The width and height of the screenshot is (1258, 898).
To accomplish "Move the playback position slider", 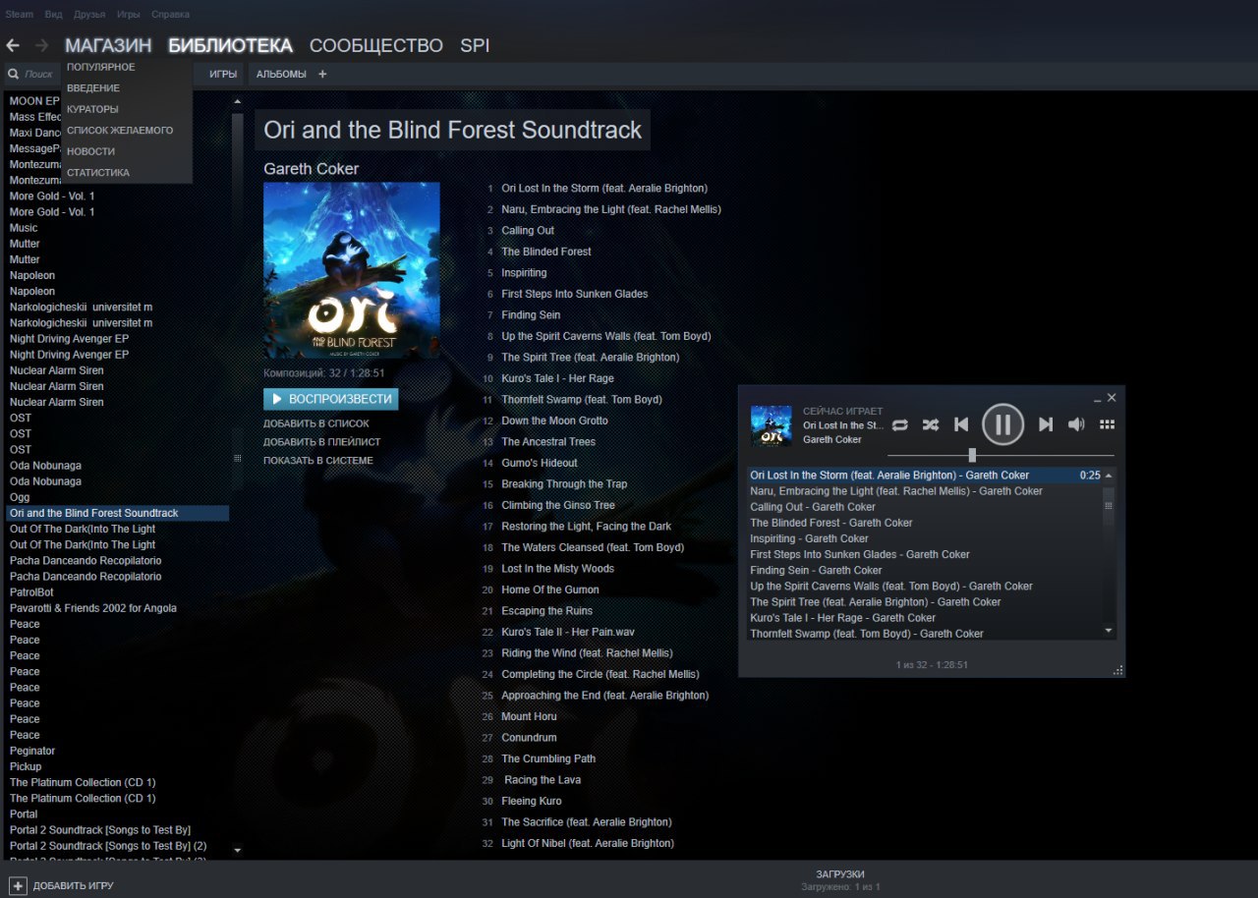I will tap(972, 455).
